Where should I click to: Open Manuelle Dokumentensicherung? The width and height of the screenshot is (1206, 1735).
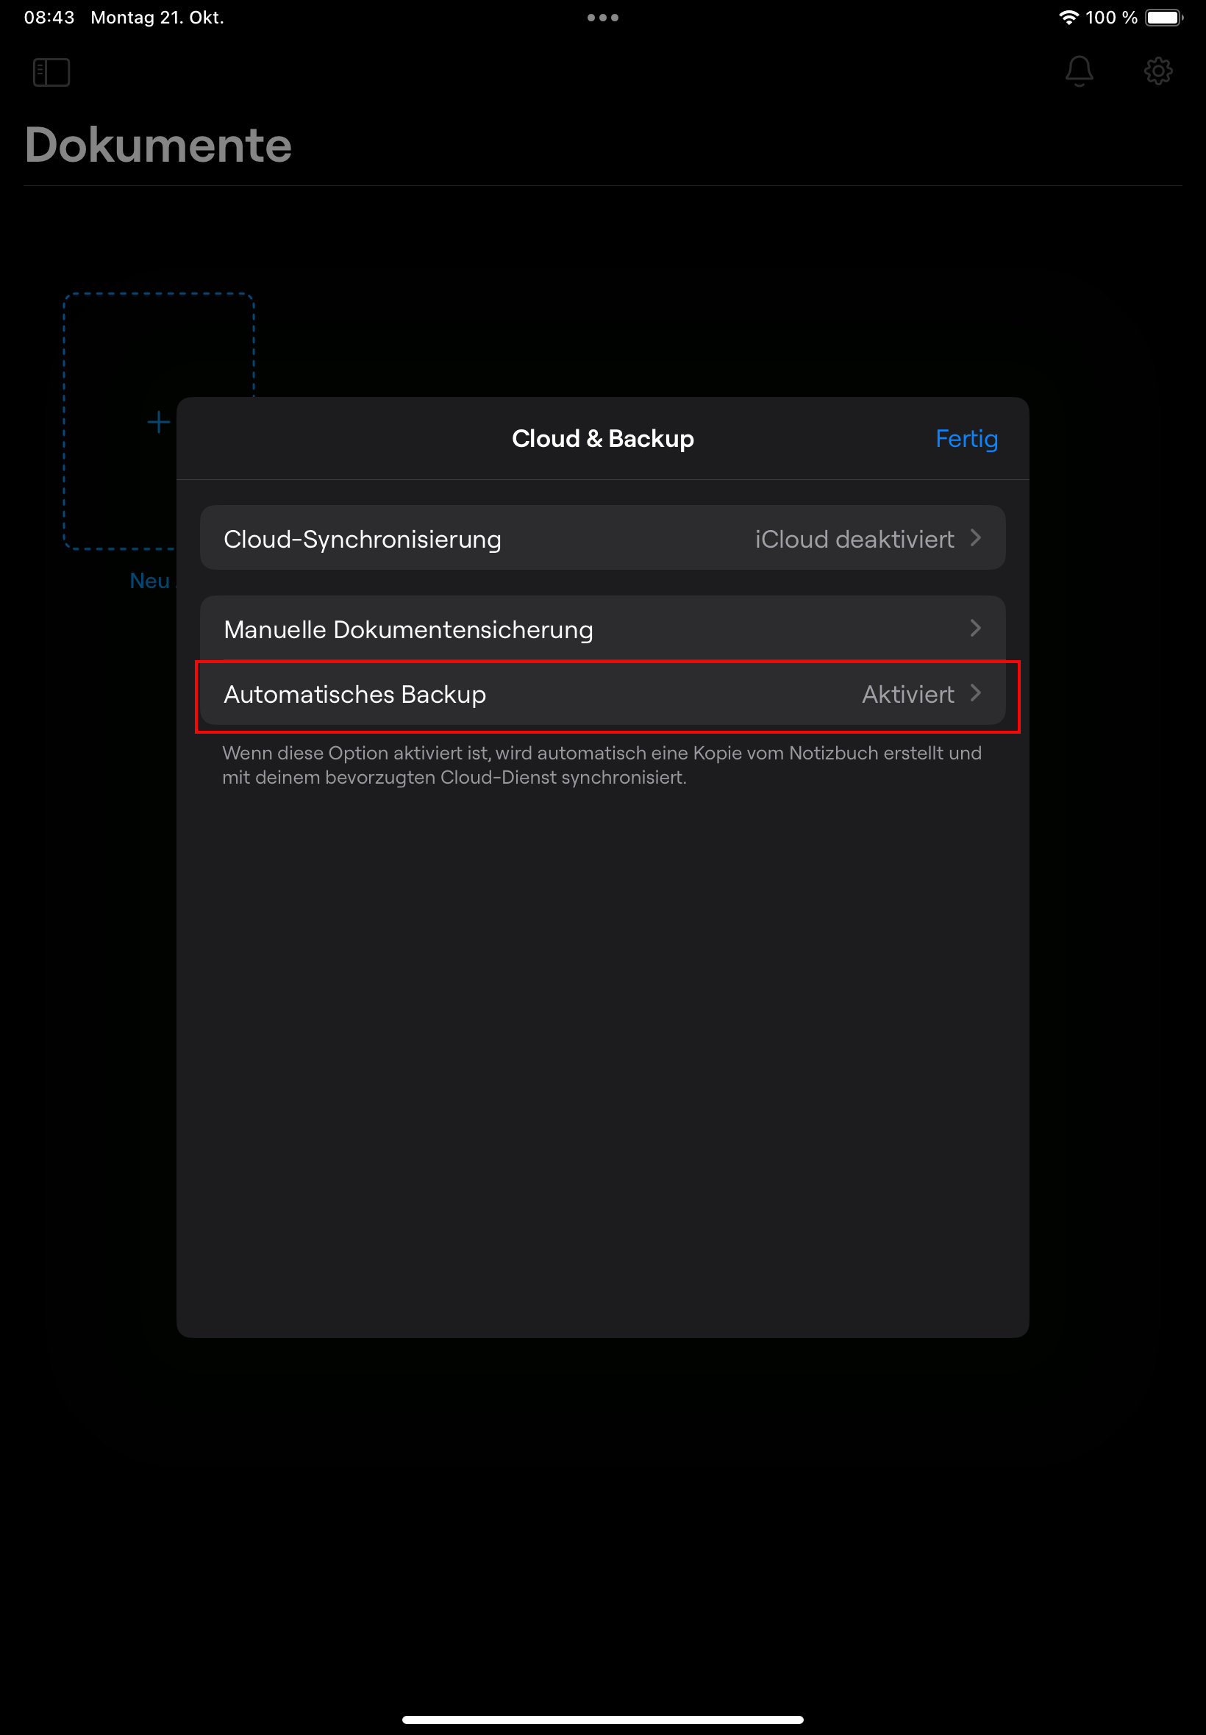tap(408, 629)
